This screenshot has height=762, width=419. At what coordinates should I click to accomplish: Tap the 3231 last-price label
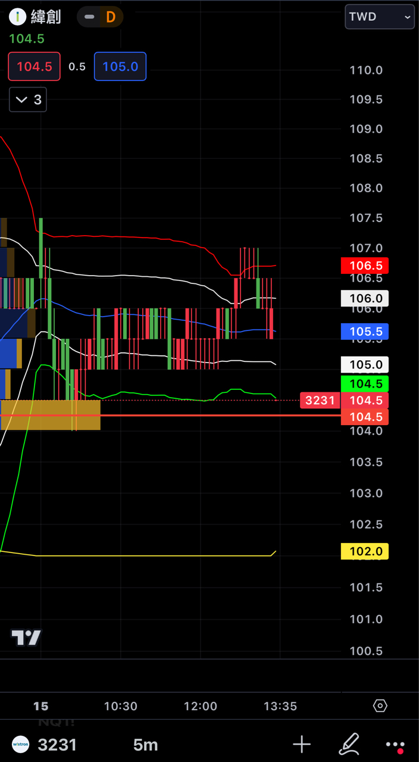(320, 400)
